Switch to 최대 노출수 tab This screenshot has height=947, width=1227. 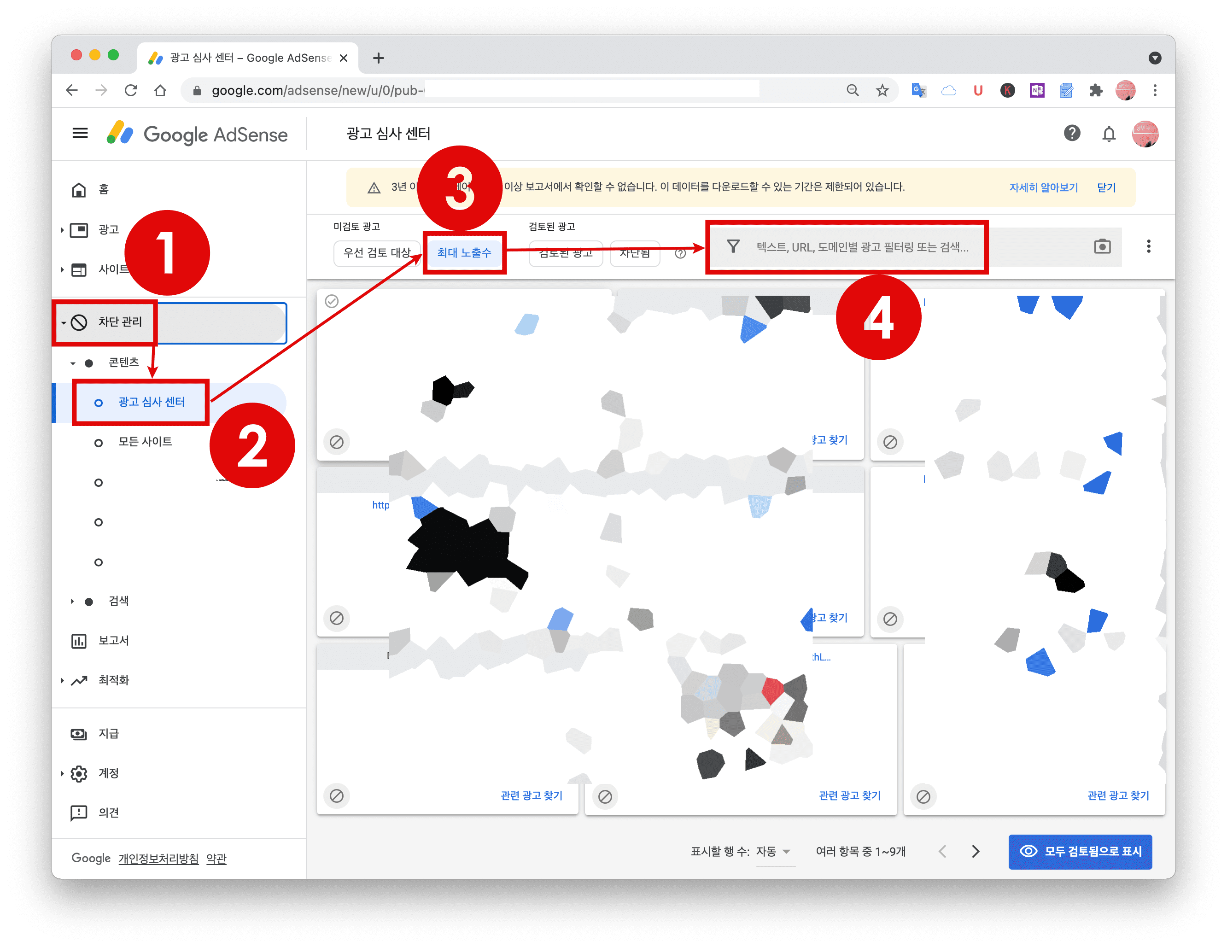464,253
